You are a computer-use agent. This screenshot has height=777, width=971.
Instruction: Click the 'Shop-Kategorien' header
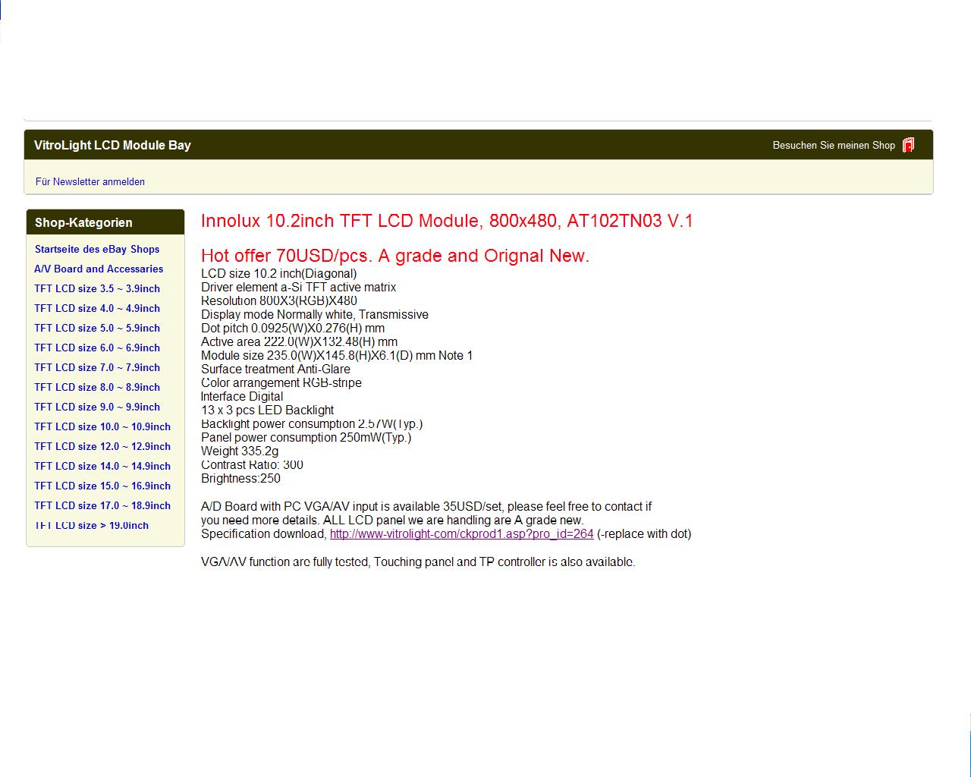click(x=83, y=222)
